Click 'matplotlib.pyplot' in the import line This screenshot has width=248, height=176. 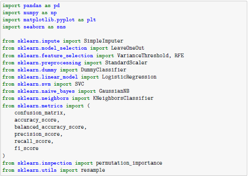click(49, 20)
